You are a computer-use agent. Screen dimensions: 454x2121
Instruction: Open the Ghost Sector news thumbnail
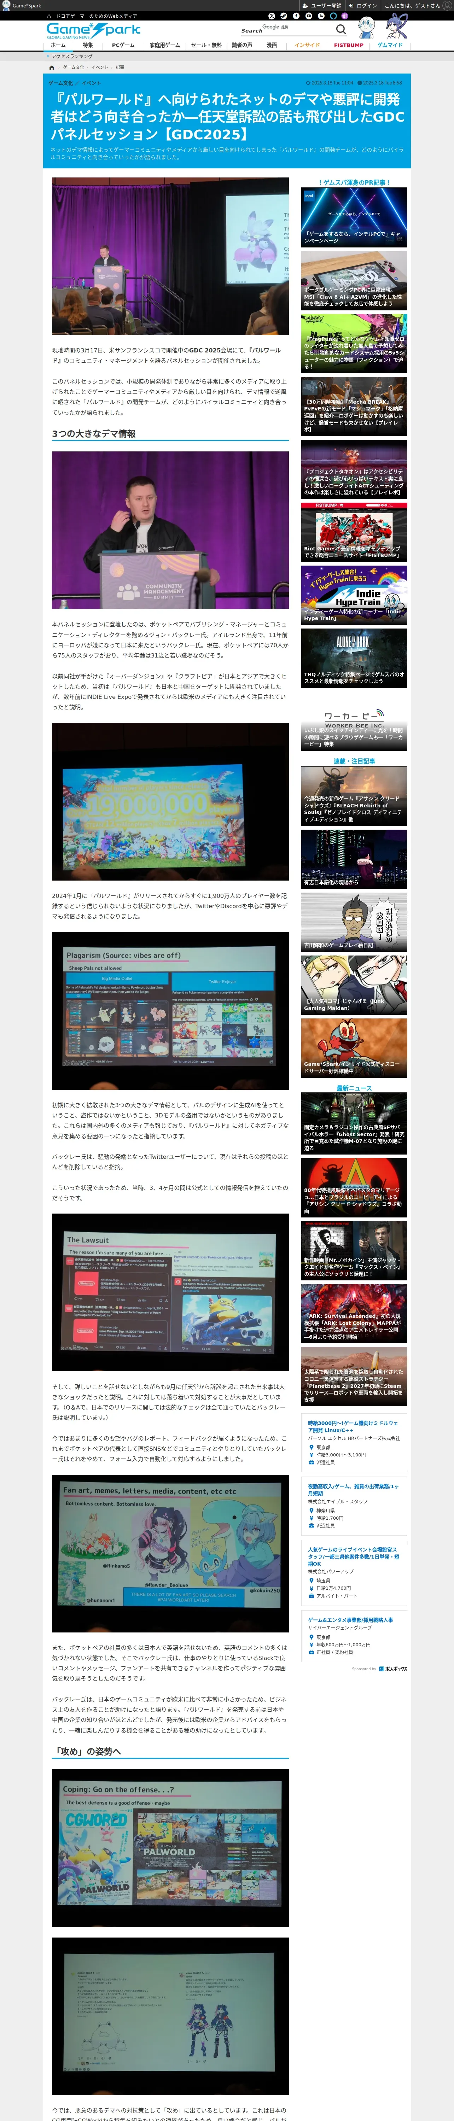point(354,1123)
